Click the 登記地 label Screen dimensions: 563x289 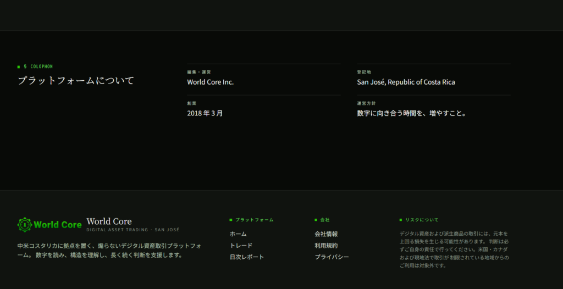pos(364,72)
